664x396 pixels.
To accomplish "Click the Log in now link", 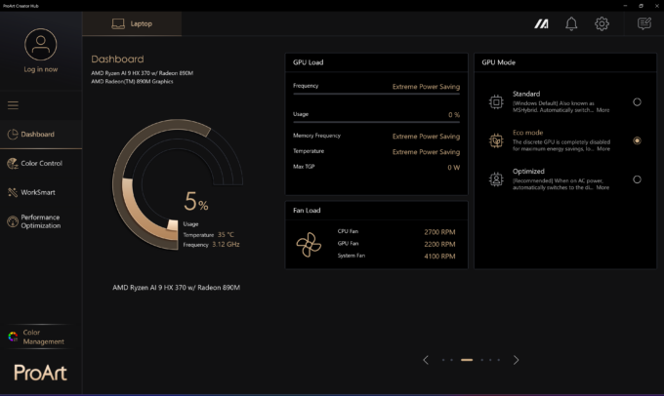I will pos(41,69).
